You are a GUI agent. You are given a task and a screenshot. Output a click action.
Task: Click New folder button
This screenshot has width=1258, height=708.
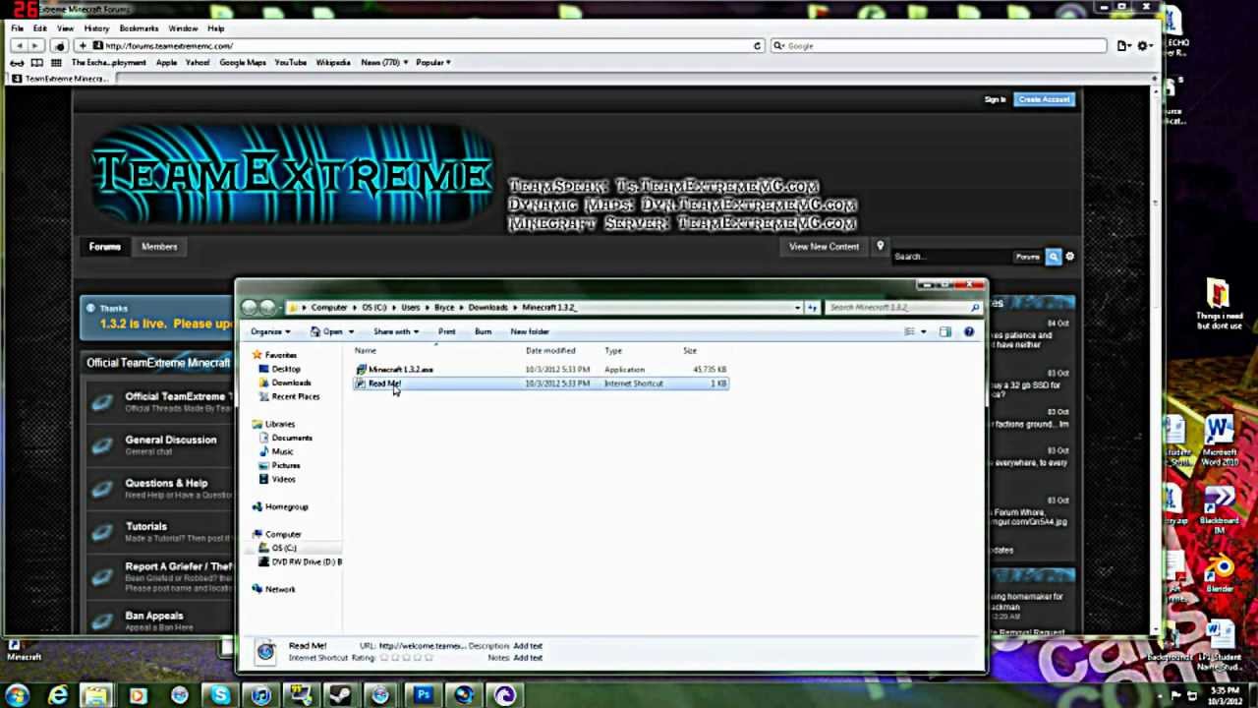coord(530,331)
